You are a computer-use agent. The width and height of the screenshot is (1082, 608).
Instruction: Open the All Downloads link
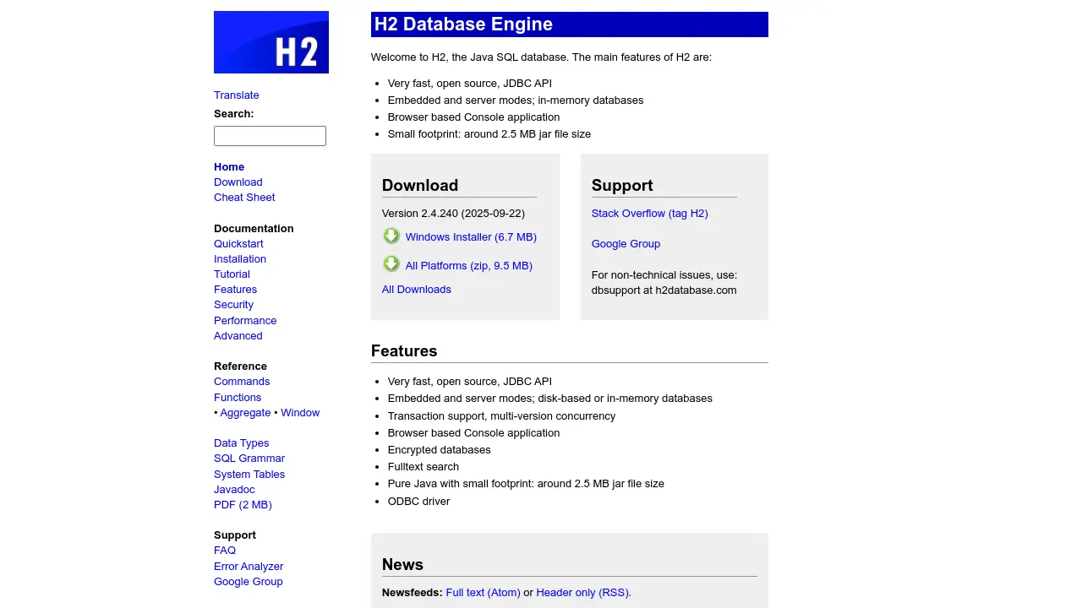[417, 290]
